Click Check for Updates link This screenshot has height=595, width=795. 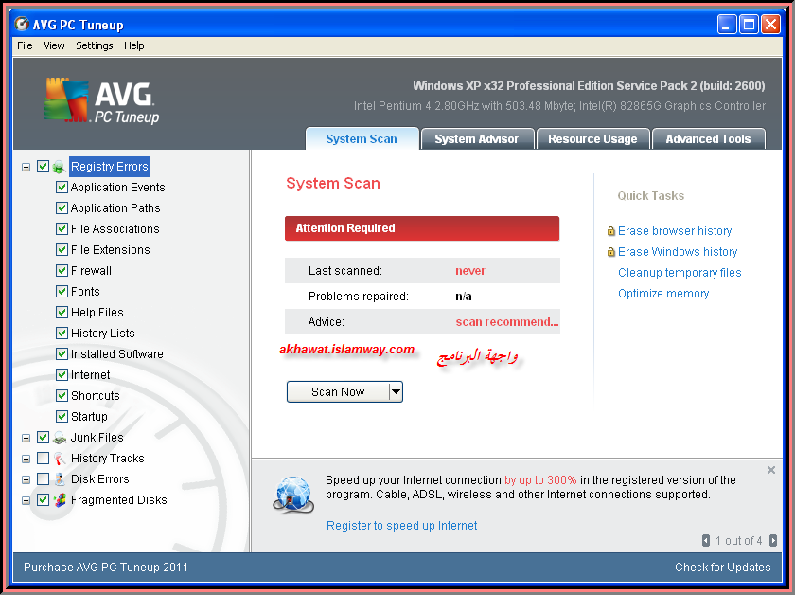click(x=722, y=568)
